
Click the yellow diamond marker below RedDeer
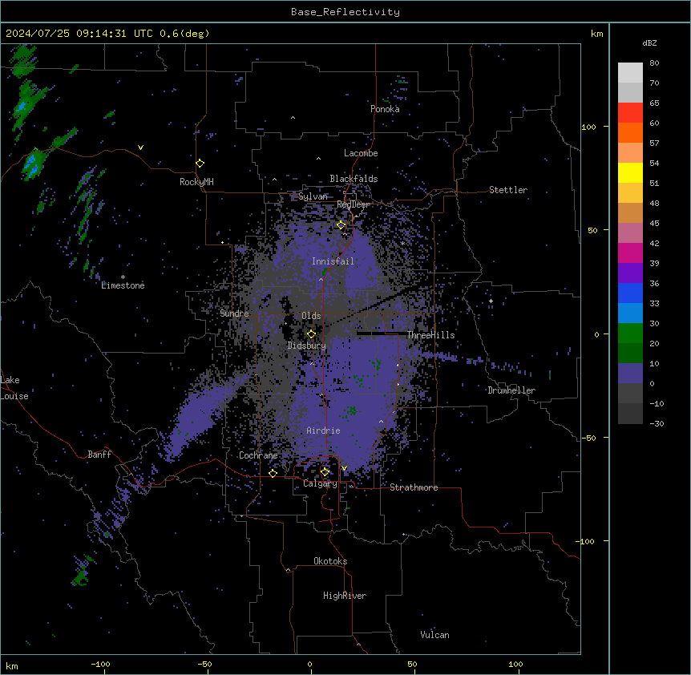click(x=341, y=224)
